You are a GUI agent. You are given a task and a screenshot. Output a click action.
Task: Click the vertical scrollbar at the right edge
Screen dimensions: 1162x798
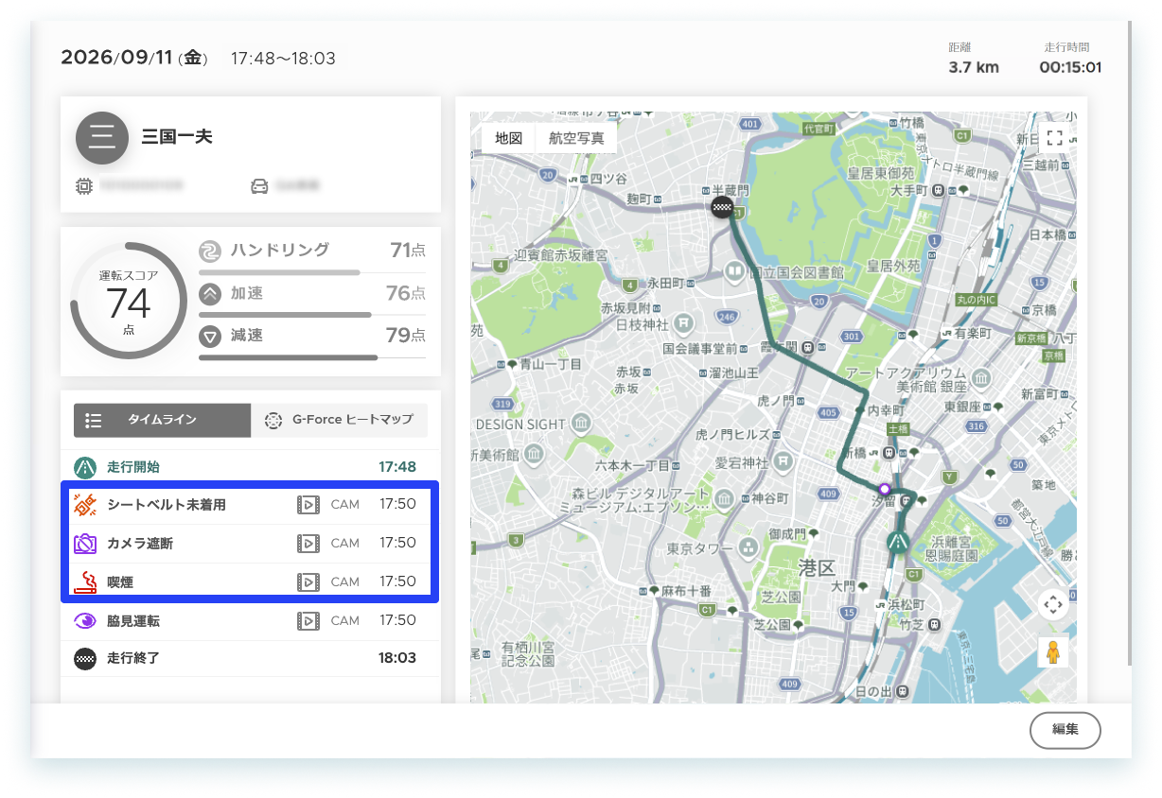[x=1128, y=342]
